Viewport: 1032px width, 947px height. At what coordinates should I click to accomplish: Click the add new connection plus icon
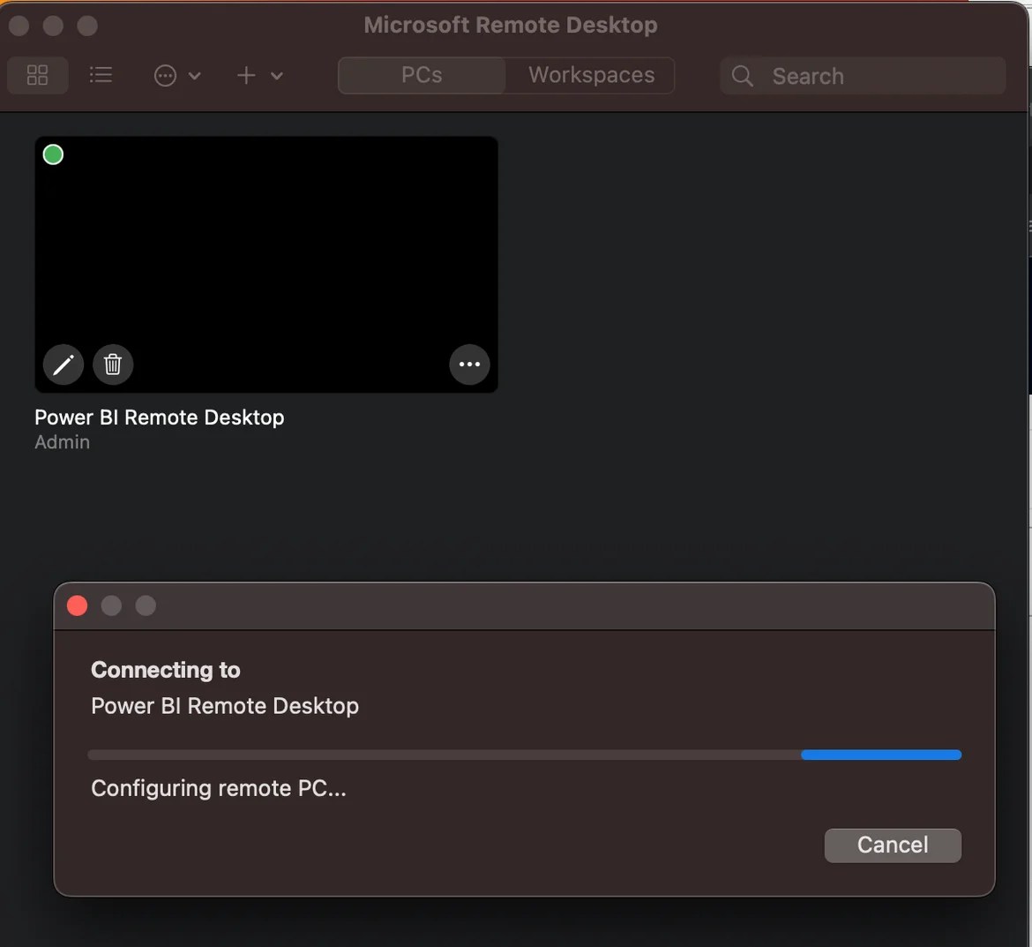(246, 75)
